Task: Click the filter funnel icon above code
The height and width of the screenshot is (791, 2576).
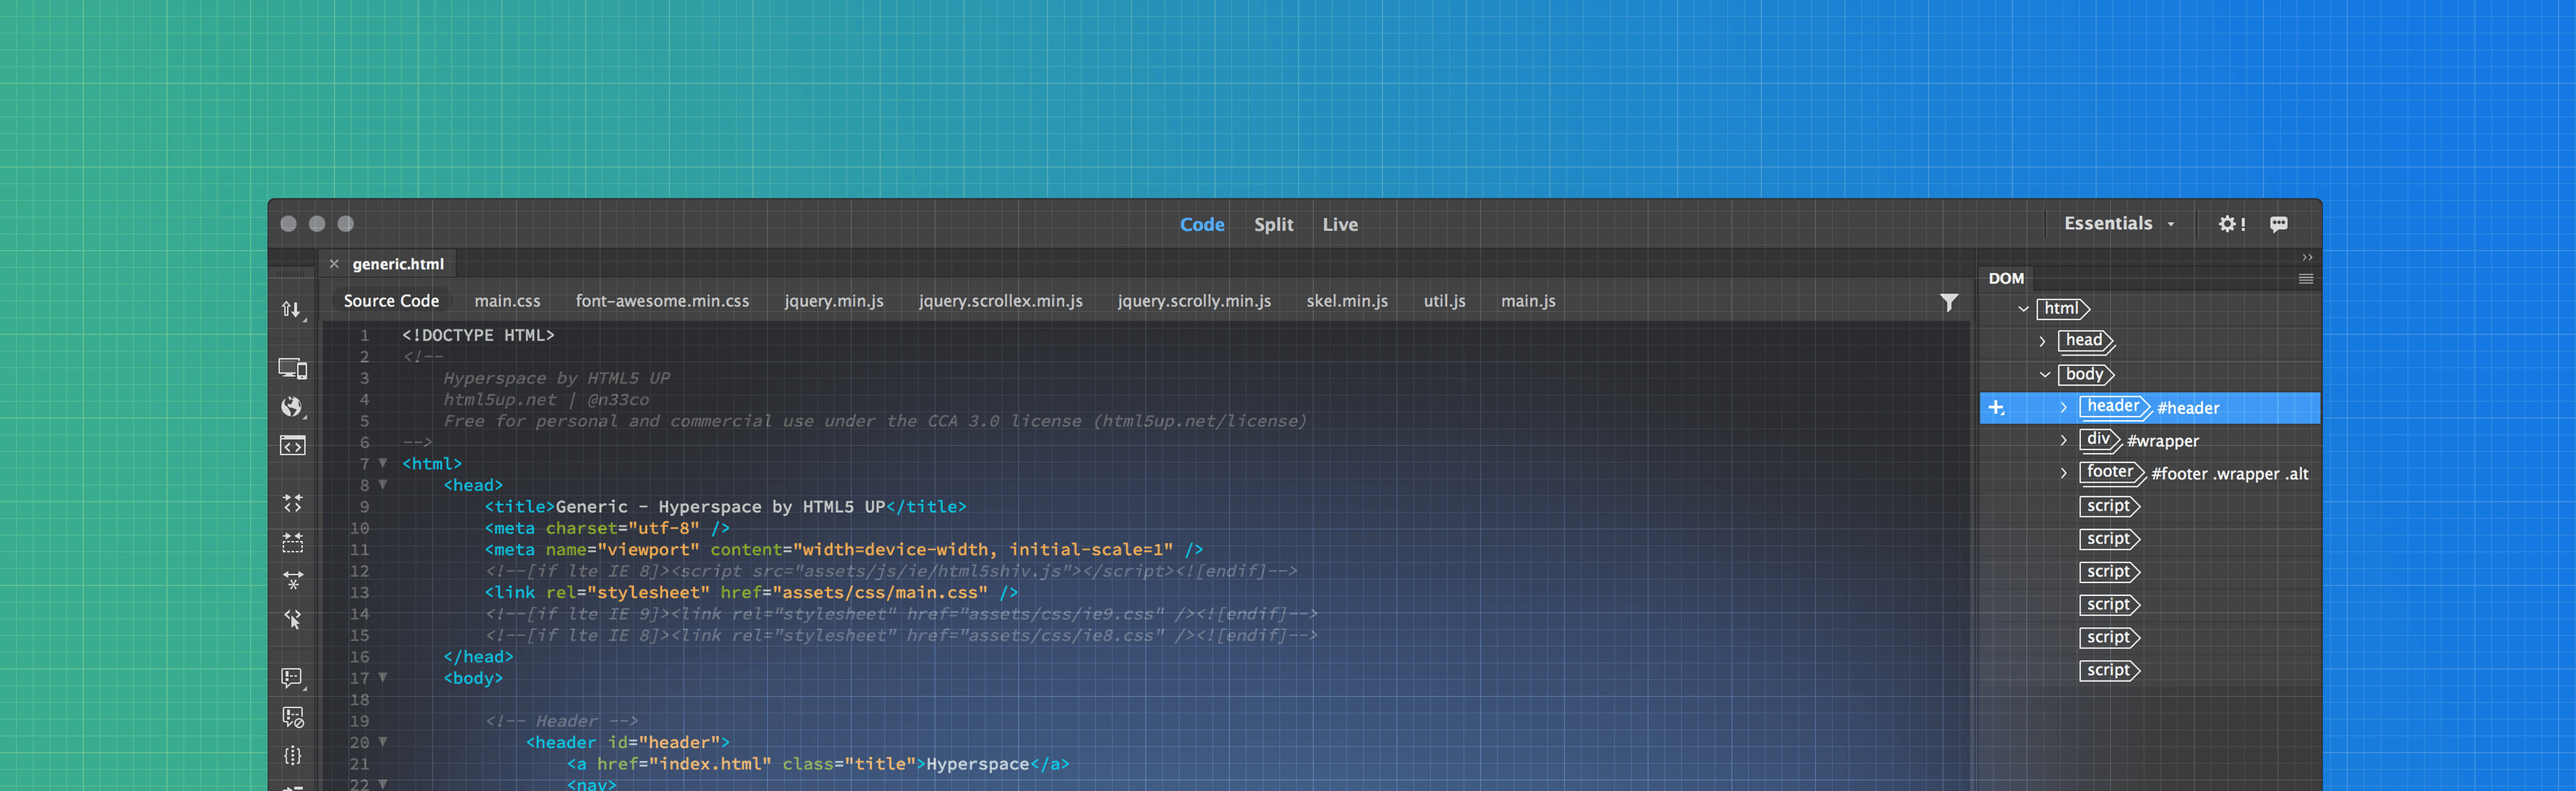Action: point(1949,301)
